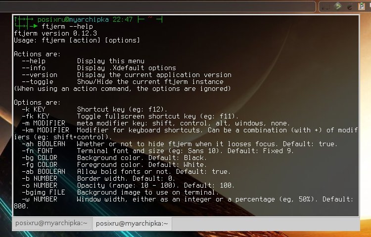Click 'Display this menu' description

(111, 61)
